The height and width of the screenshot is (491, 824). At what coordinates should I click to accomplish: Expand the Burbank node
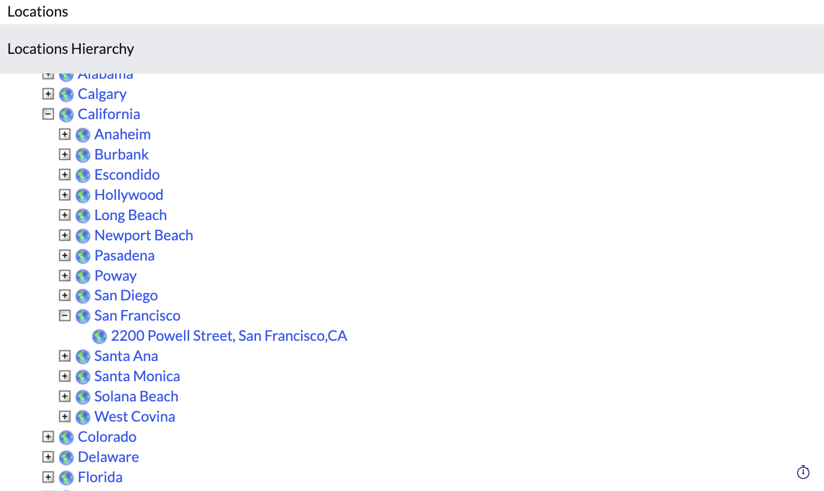point(65,154)
